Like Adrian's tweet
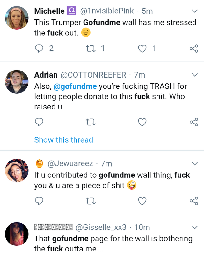 142,122
